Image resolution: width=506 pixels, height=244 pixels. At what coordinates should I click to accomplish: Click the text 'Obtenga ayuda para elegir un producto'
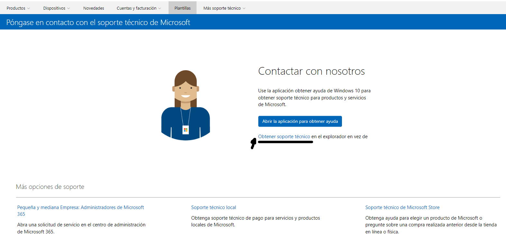pyautogui.click(x=408, y=218)
